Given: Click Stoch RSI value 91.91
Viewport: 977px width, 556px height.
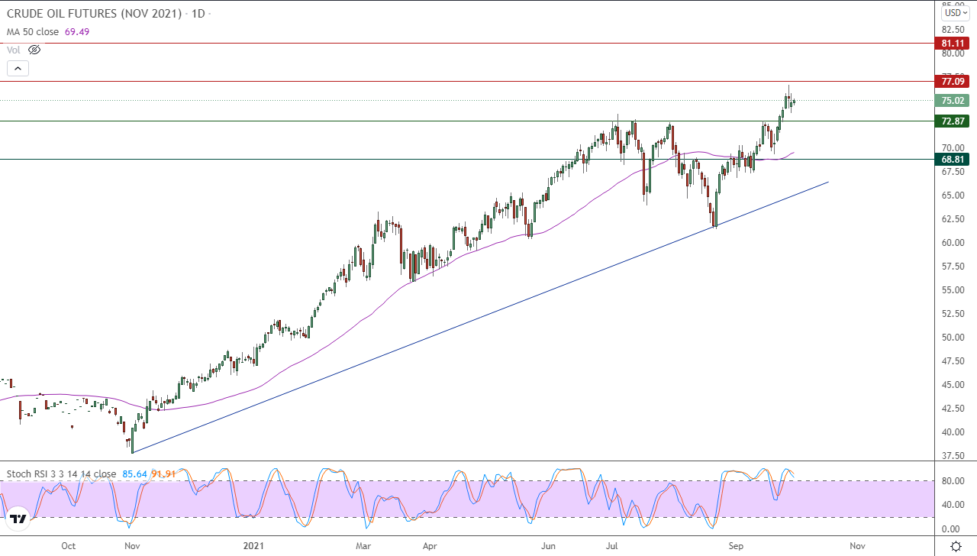Looking at the screenshot, I should pyautogui.click(x=164, y=474).
